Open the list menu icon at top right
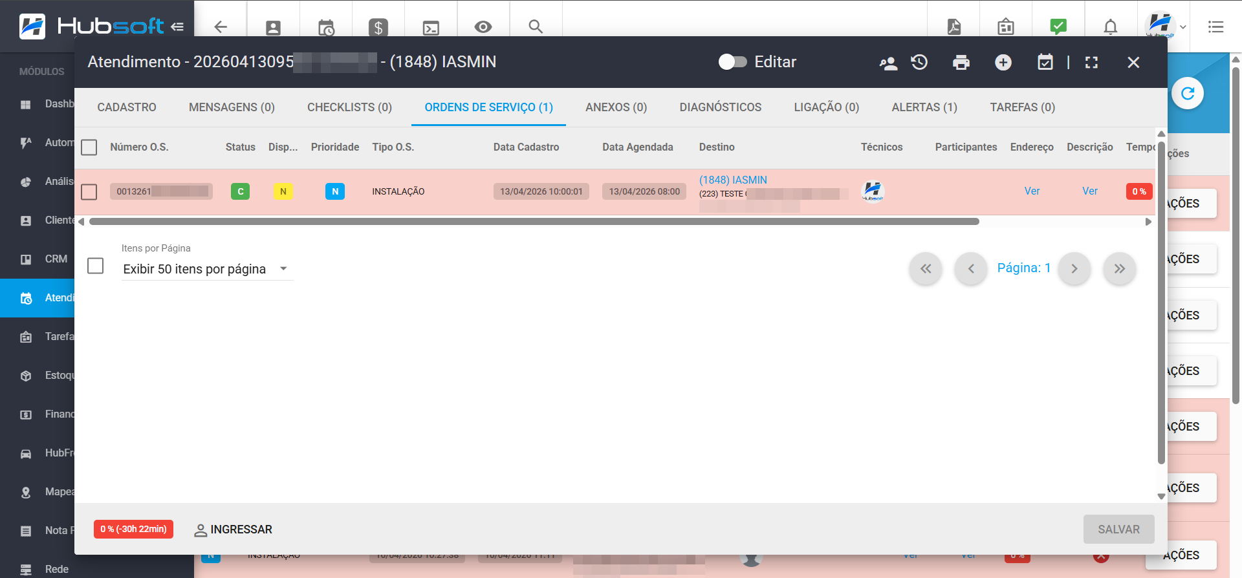 pyautogui.click(x=1216, y=27)
